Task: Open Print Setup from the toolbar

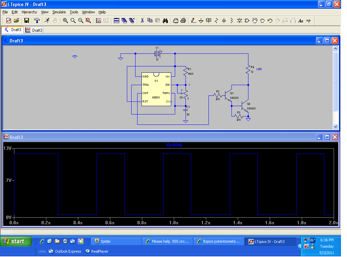Action: (x=176, y=21)
